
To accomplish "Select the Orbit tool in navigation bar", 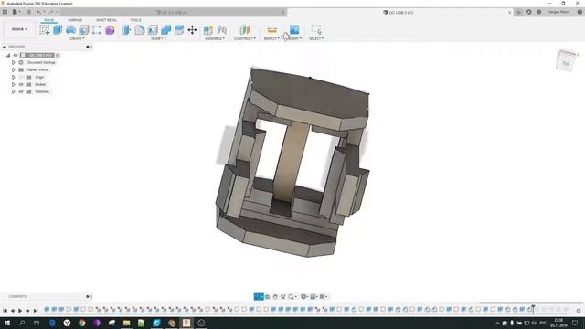I will coord(259,296).
